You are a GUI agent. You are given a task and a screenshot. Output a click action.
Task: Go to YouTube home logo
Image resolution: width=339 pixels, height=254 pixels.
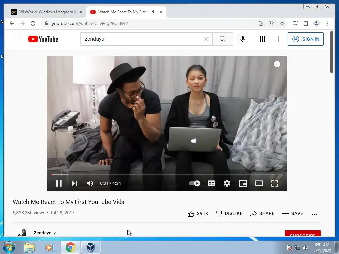click(43, 39)
